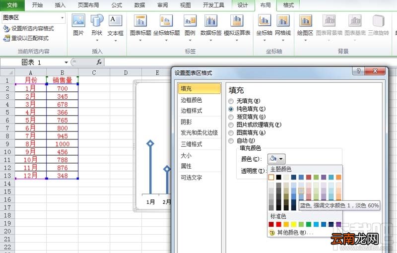Open help in format dialog
The height and width of the screenshot is (253, 397).
pyautogui.click(x=358, y=71)
